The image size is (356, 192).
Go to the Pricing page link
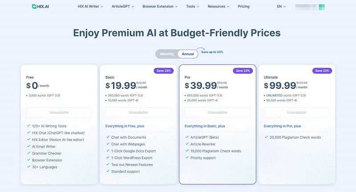point(243,7)
